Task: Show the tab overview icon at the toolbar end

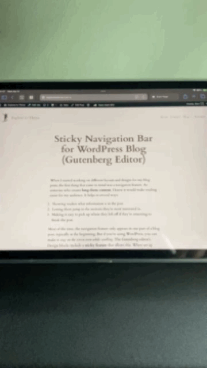Action: 203,97
